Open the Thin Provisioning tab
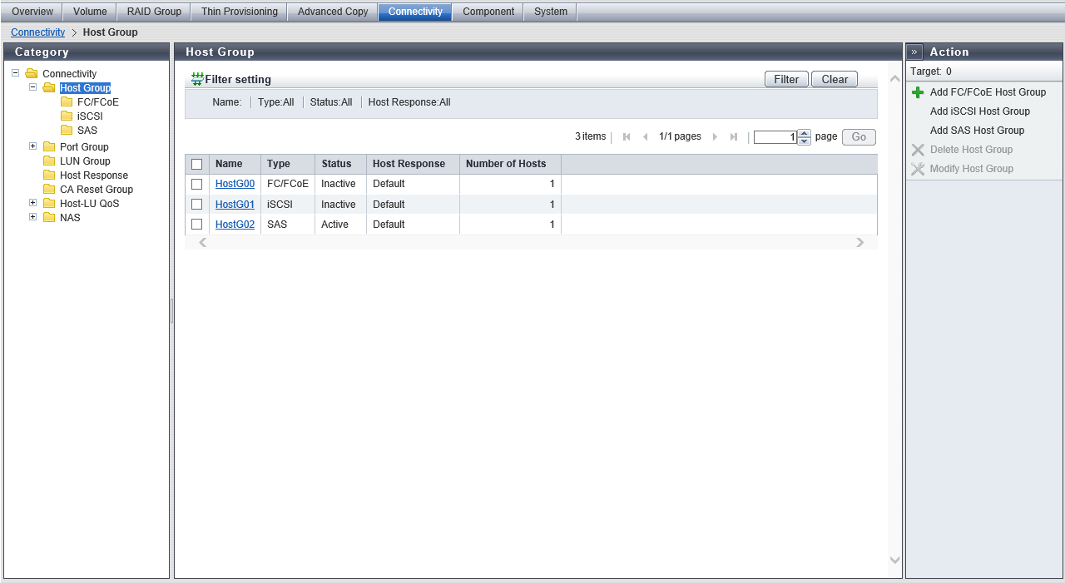Viewport: 1065px width, 583px height. tap(239, 12)
